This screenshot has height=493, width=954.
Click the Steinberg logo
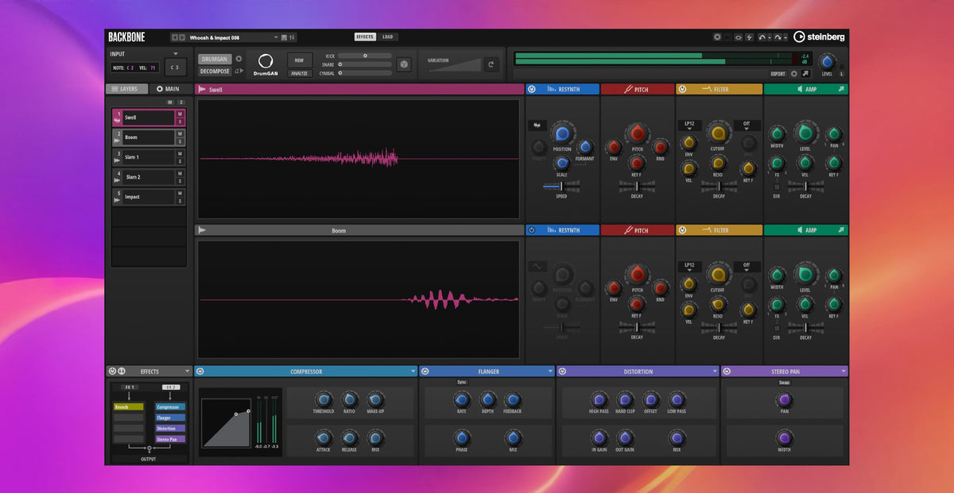819,37
